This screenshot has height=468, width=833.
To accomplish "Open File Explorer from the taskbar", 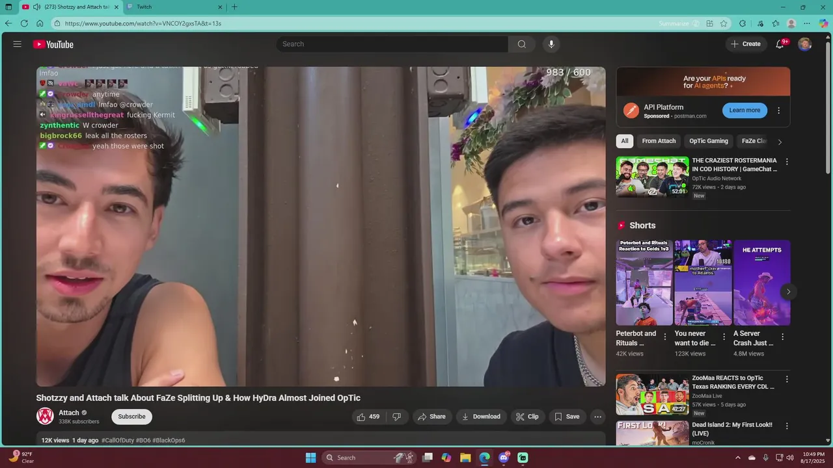I will pyautogui.click(x=465, y=458).
